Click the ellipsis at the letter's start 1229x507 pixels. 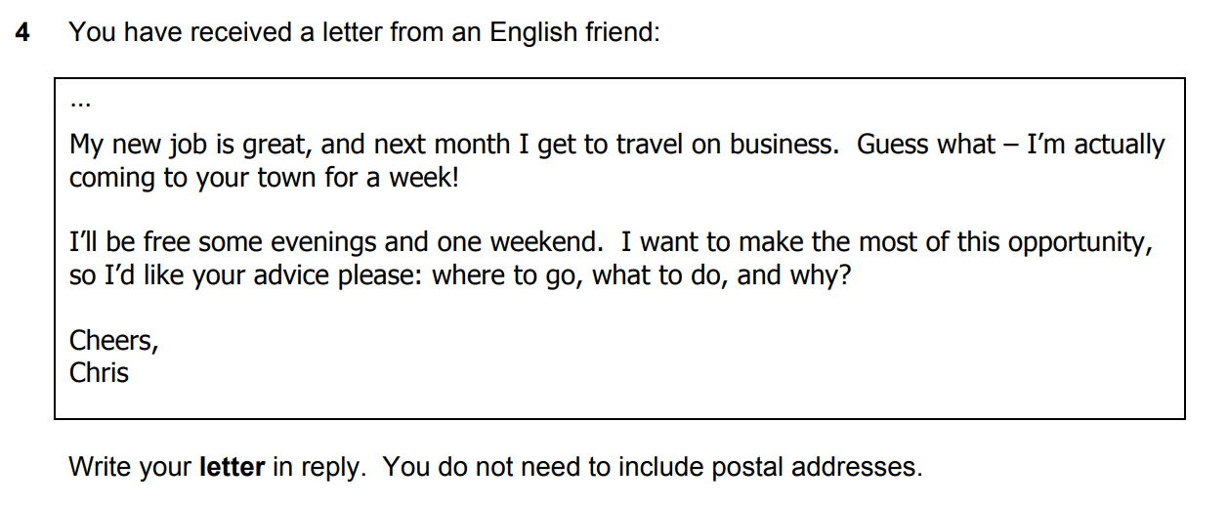click(x=80, y=101)
